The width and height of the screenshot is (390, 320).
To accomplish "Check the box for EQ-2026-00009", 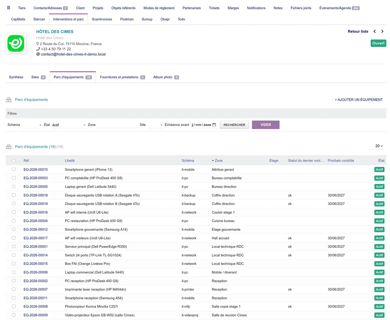I will (x=14, y=315).
